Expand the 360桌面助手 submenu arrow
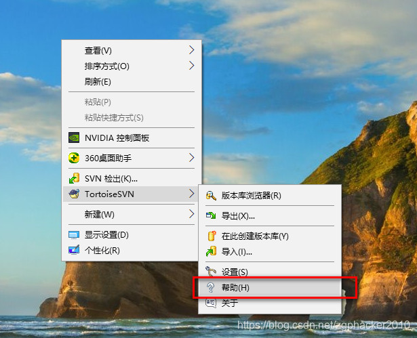 point(191,158)
